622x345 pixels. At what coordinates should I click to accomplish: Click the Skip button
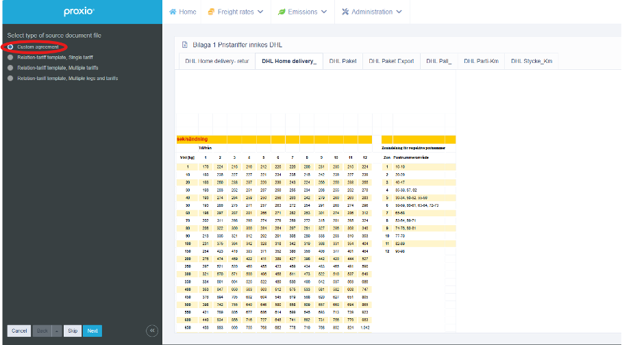click(x=73, y=331)
